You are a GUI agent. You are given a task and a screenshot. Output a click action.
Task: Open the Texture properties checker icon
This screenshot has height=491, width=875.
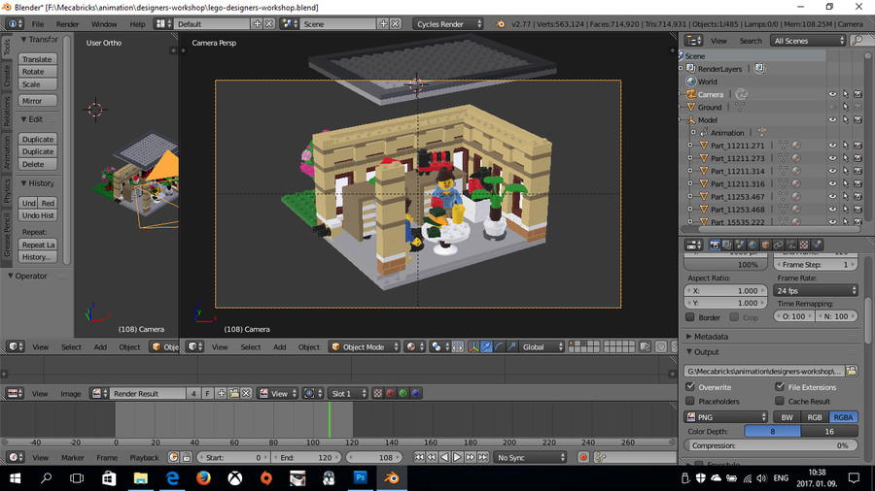click(x=804, y=245)
